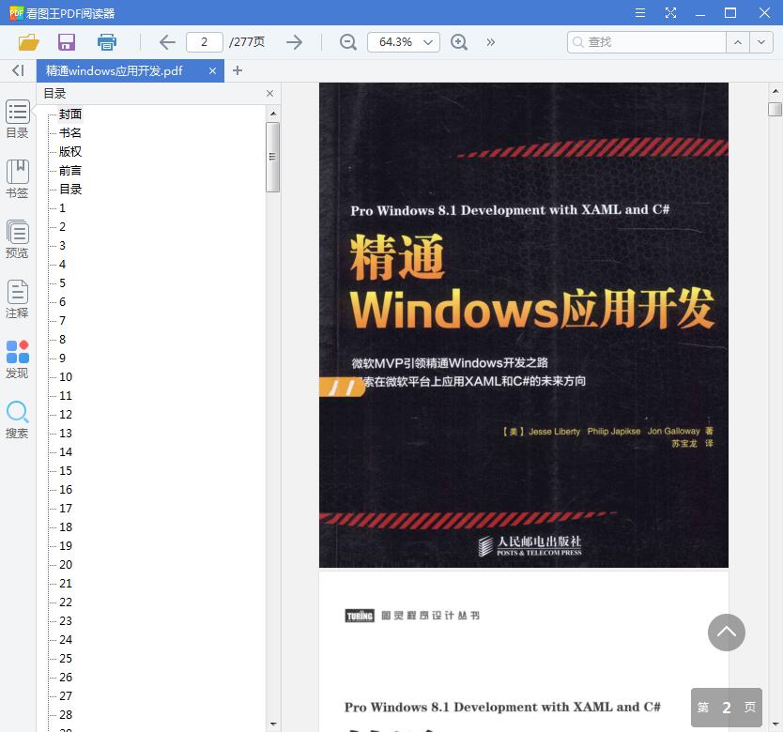
Task: Select the 精通windows应用开发.pdf tab
Action: 130,71
